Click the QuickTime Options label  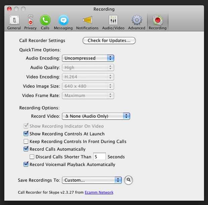[40, 50]
